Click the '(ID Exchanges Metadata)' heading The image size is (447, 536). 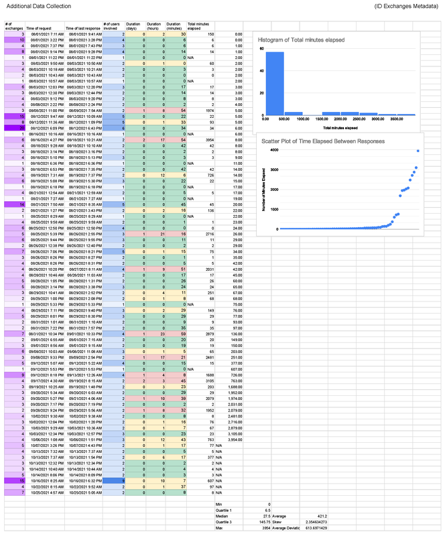pos(406,6)
